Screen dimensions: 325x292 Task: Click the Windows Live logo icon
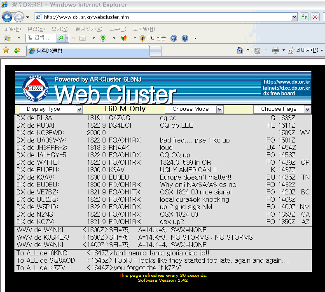click(7, 38)
